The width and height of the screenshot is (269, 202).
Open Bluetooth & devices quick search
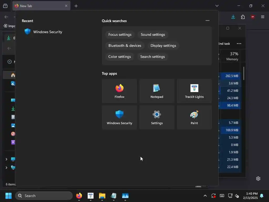click(125, 46)
